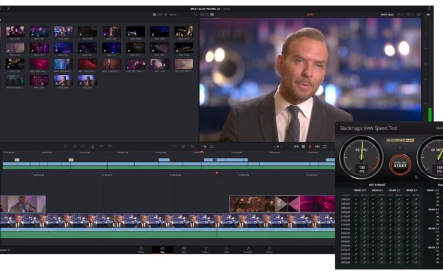Open the media pool sort options

(195, 15)
